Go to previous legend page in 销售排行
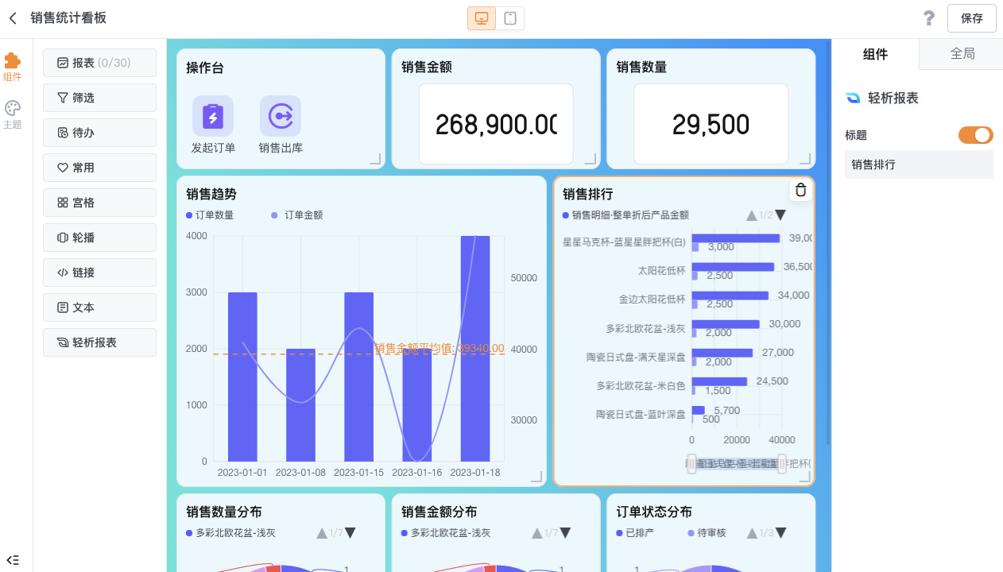Viewport: 1003px width, 572px height. [751, 215]
